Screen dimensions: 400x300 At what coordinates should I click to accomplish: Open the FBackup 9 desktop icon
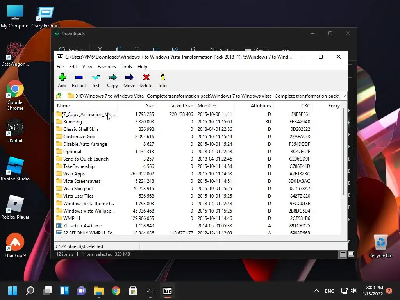pos(15,245)
